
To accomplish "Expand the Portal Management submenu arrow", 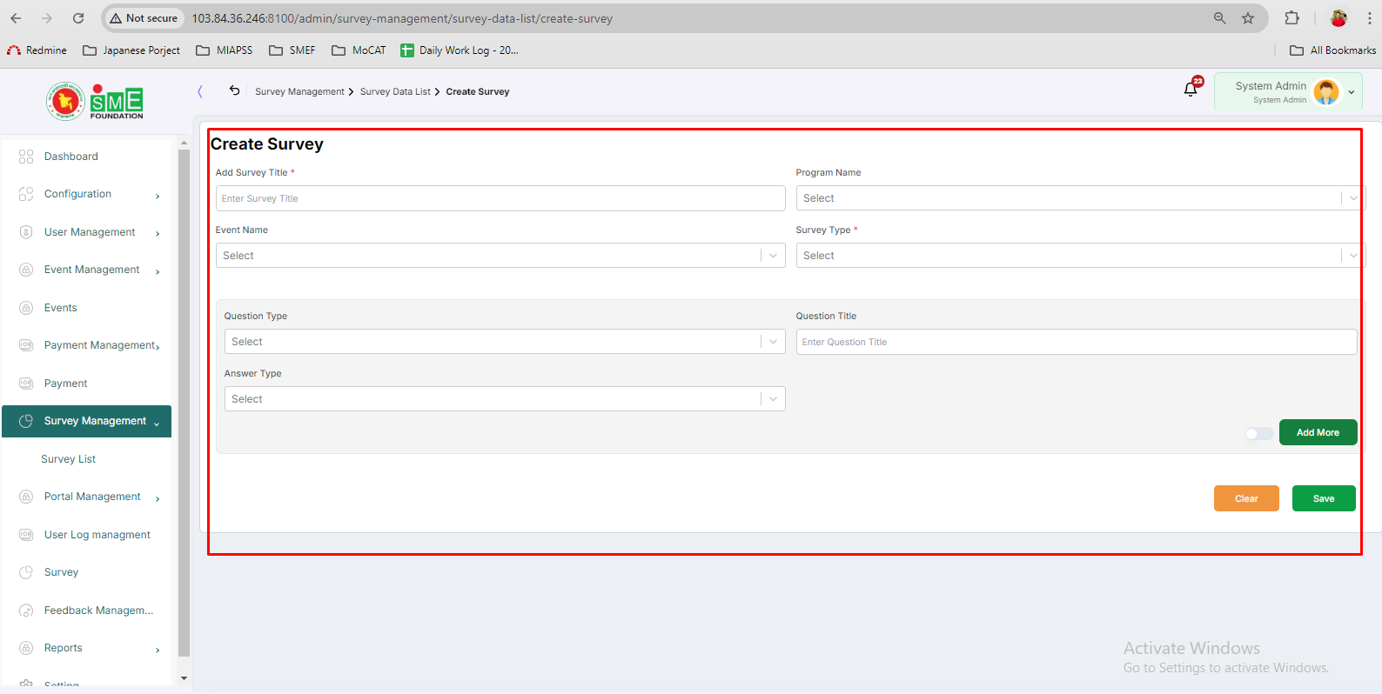I will (158, 498).
